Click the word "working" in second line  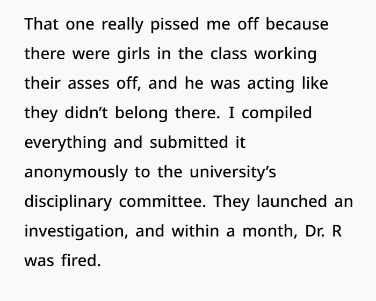pyautogui.click(x=285, y=54)
